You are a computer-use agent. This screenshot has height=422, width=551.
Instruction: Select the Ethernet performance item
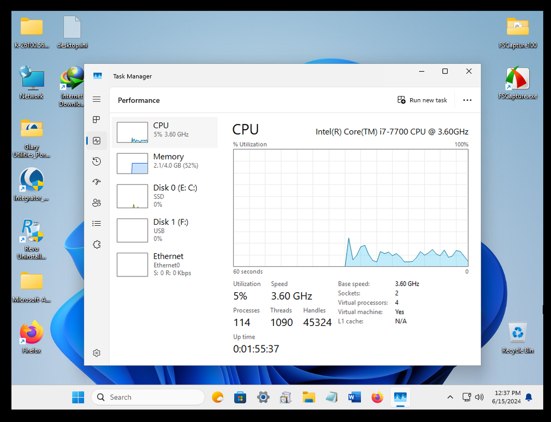pyautogui.click(x=165, y=264)
